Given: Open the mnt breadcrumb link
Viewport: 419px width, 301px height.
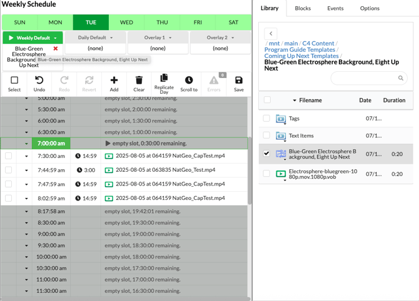Looking at the screenshot, I should click(274, 44).
